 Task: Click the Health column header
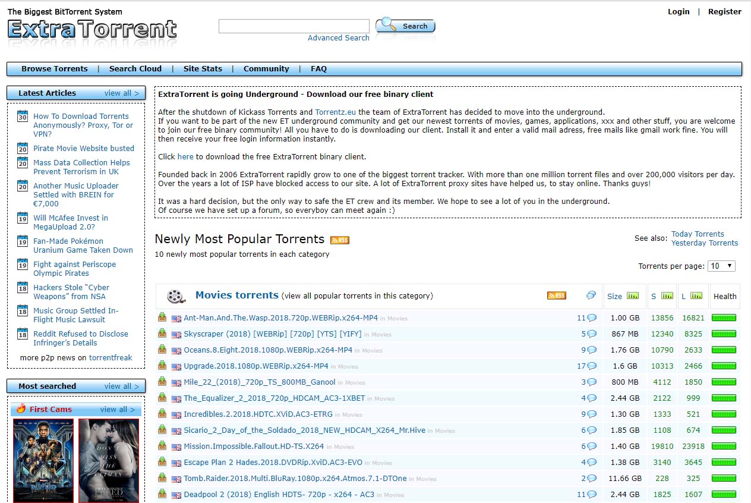pyautogui.click(x=725, y=296)
